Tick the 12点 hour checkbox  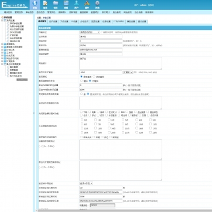coord(82,128)
